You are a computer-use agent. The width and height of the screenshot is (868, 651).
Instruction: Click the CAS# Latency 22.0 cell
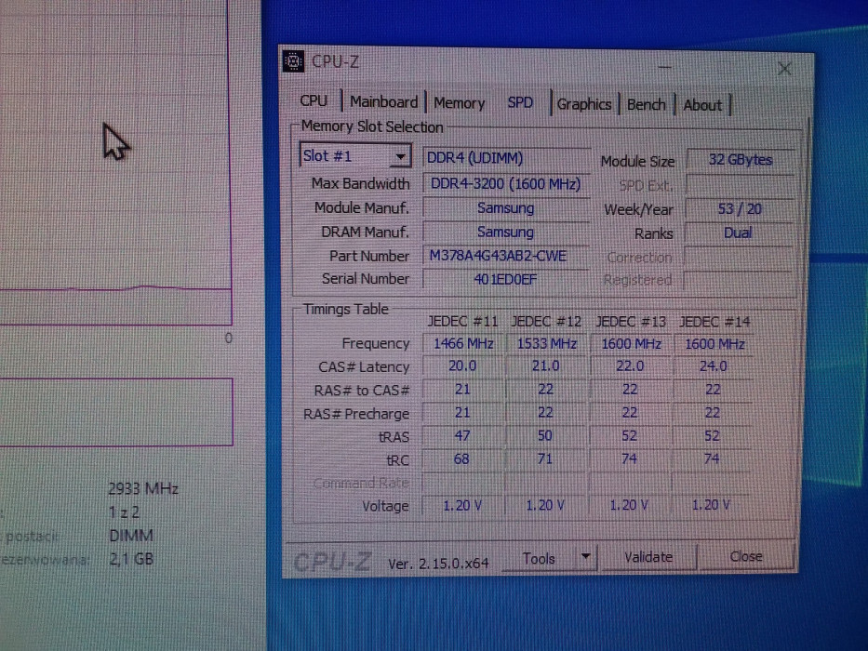[630, 366]
